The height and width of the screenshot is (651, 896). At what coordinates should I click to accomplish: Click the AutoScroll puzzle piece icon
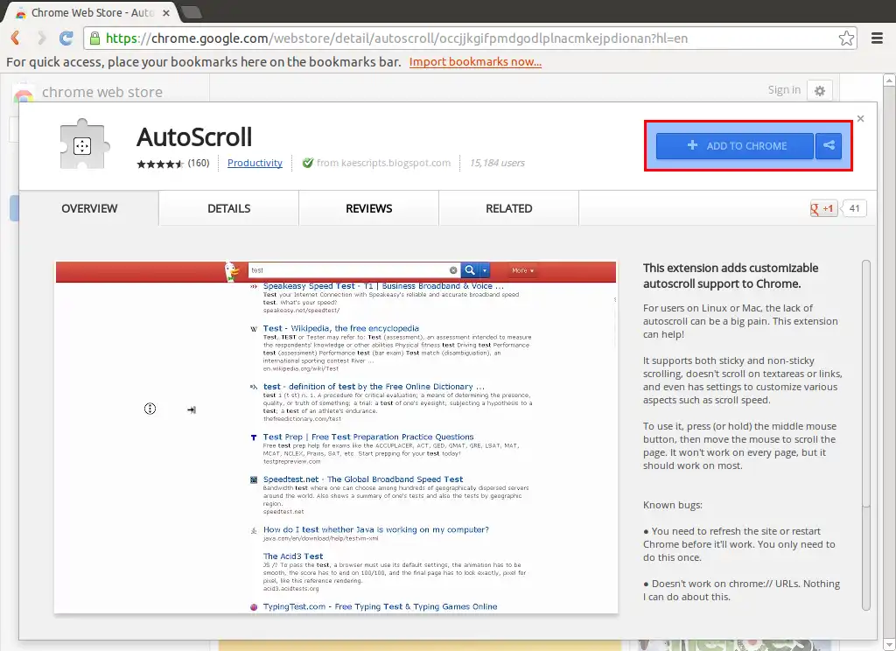point(83,144)
